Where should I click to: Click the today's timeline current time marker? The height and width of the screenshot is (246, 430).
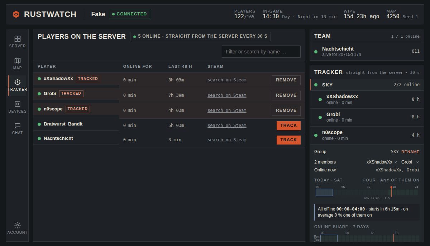(x=391, y=191)
